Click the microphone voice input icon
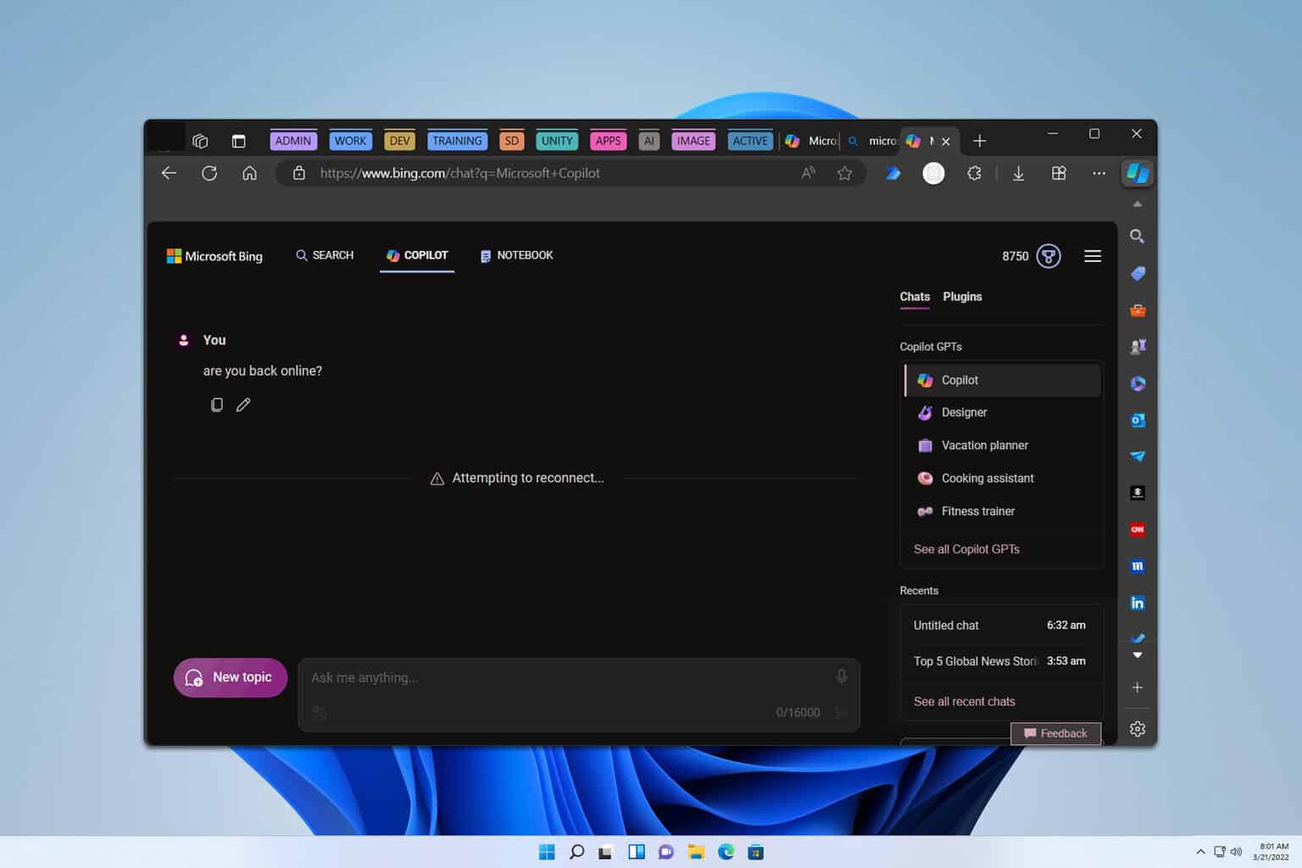The image size is (1302, 868). click(x=841, y=676)
